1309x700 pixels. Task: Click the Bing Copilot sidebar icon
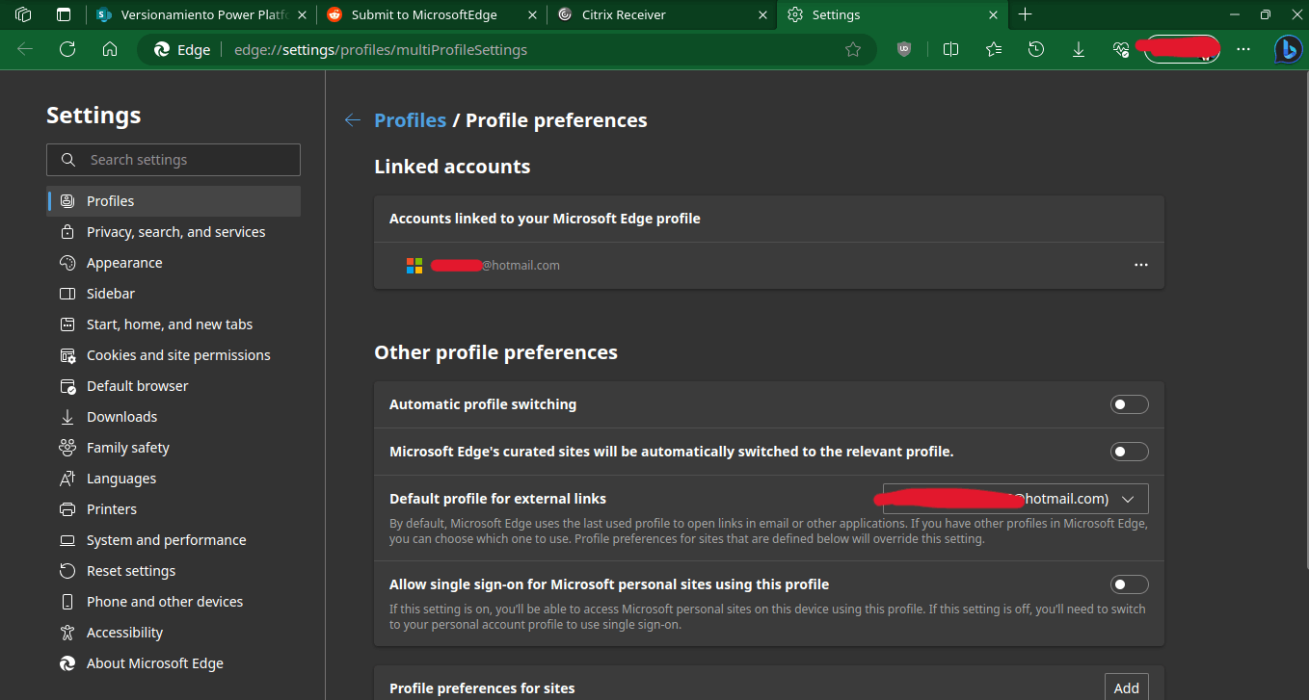[1288, 49]
